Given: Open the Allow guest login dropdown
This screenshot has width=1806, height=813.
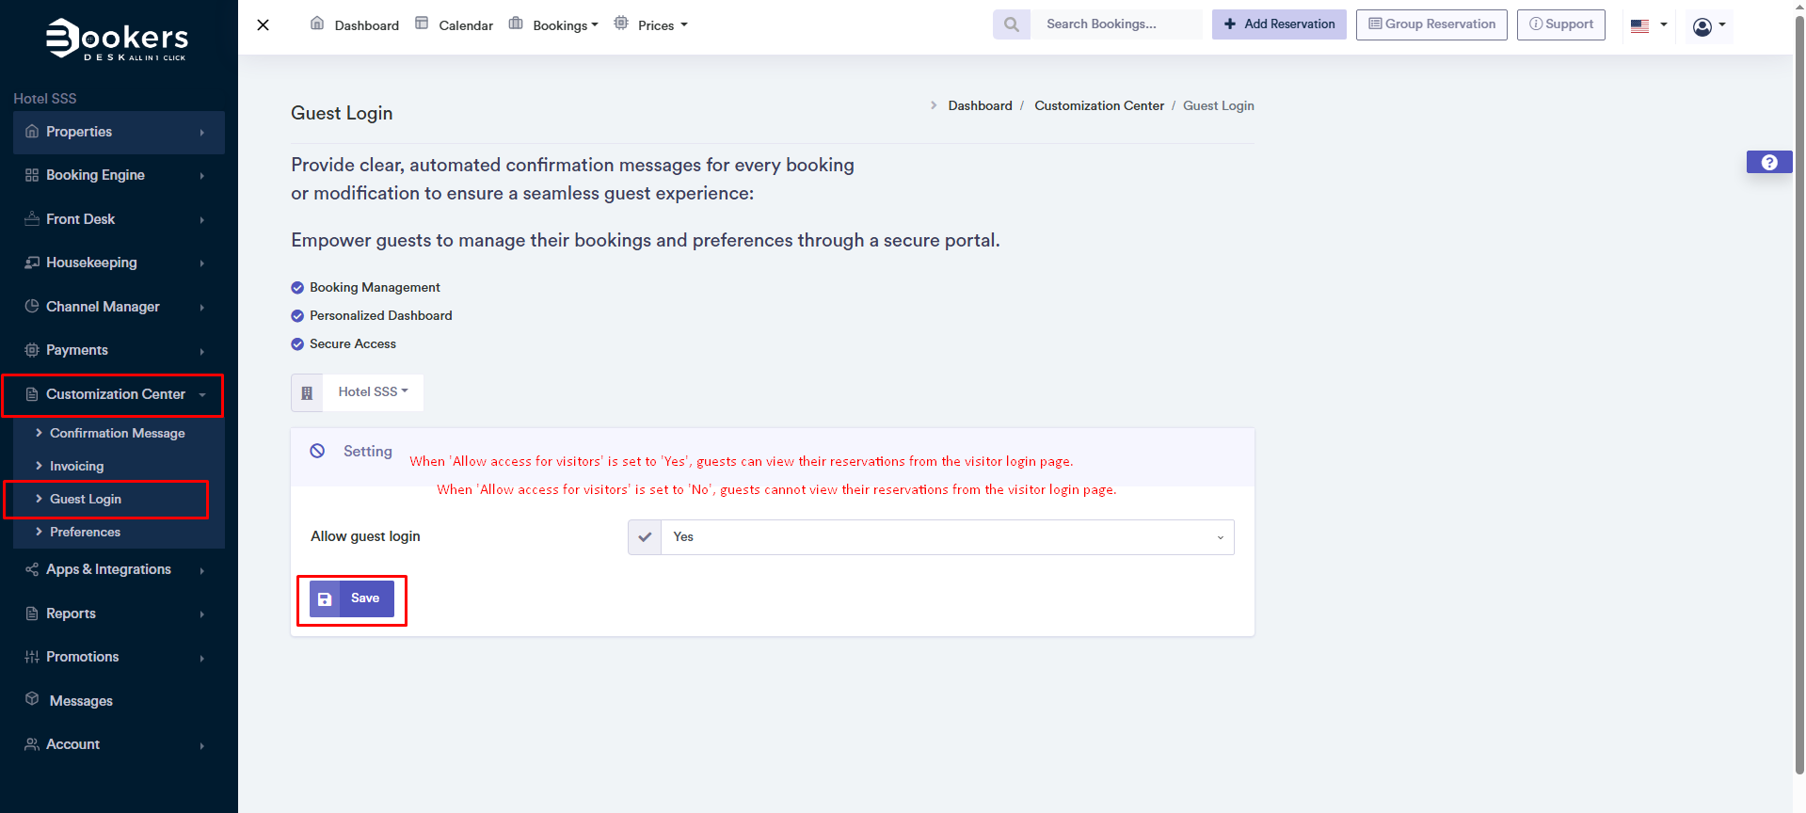Looking at the screenshot, I should point(947,537).
